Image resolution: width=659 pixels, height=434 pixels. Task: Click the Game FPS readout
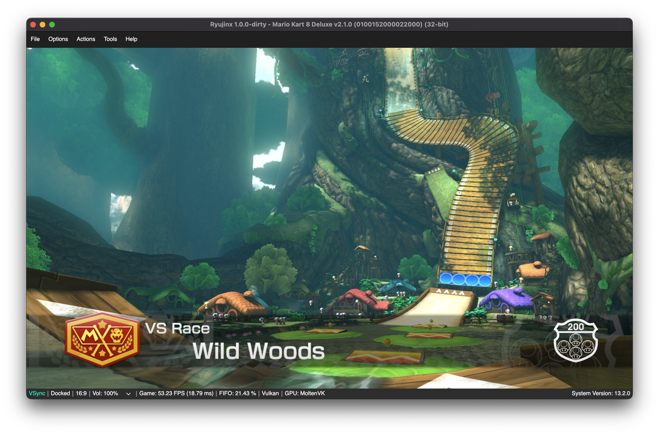pos(176,393)
